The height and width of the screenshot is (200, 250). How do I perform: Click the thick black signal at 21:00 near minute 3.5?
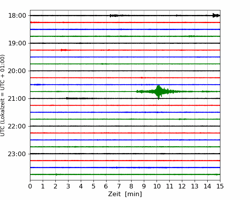[x=79, y=98]
